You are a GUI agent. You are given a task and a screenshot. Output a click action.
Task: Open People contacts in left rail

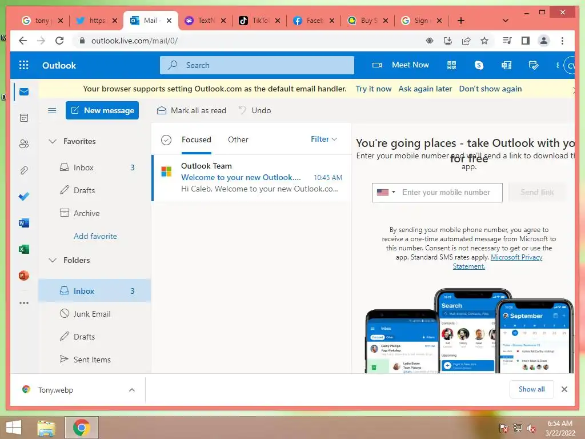pos(24,143)
